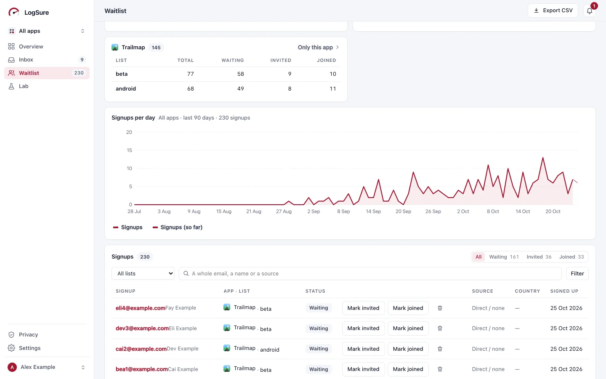
Task: Click the Trailmap app icon in card header
Action: tap(115, 48)
